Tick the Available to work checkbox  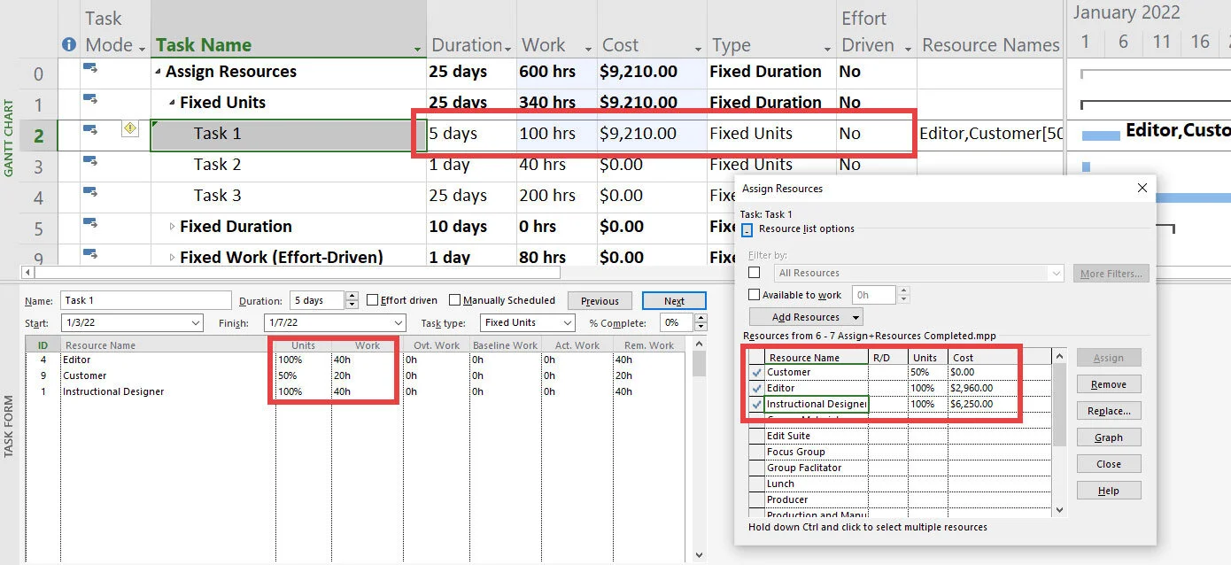click(x=755, y=295)
